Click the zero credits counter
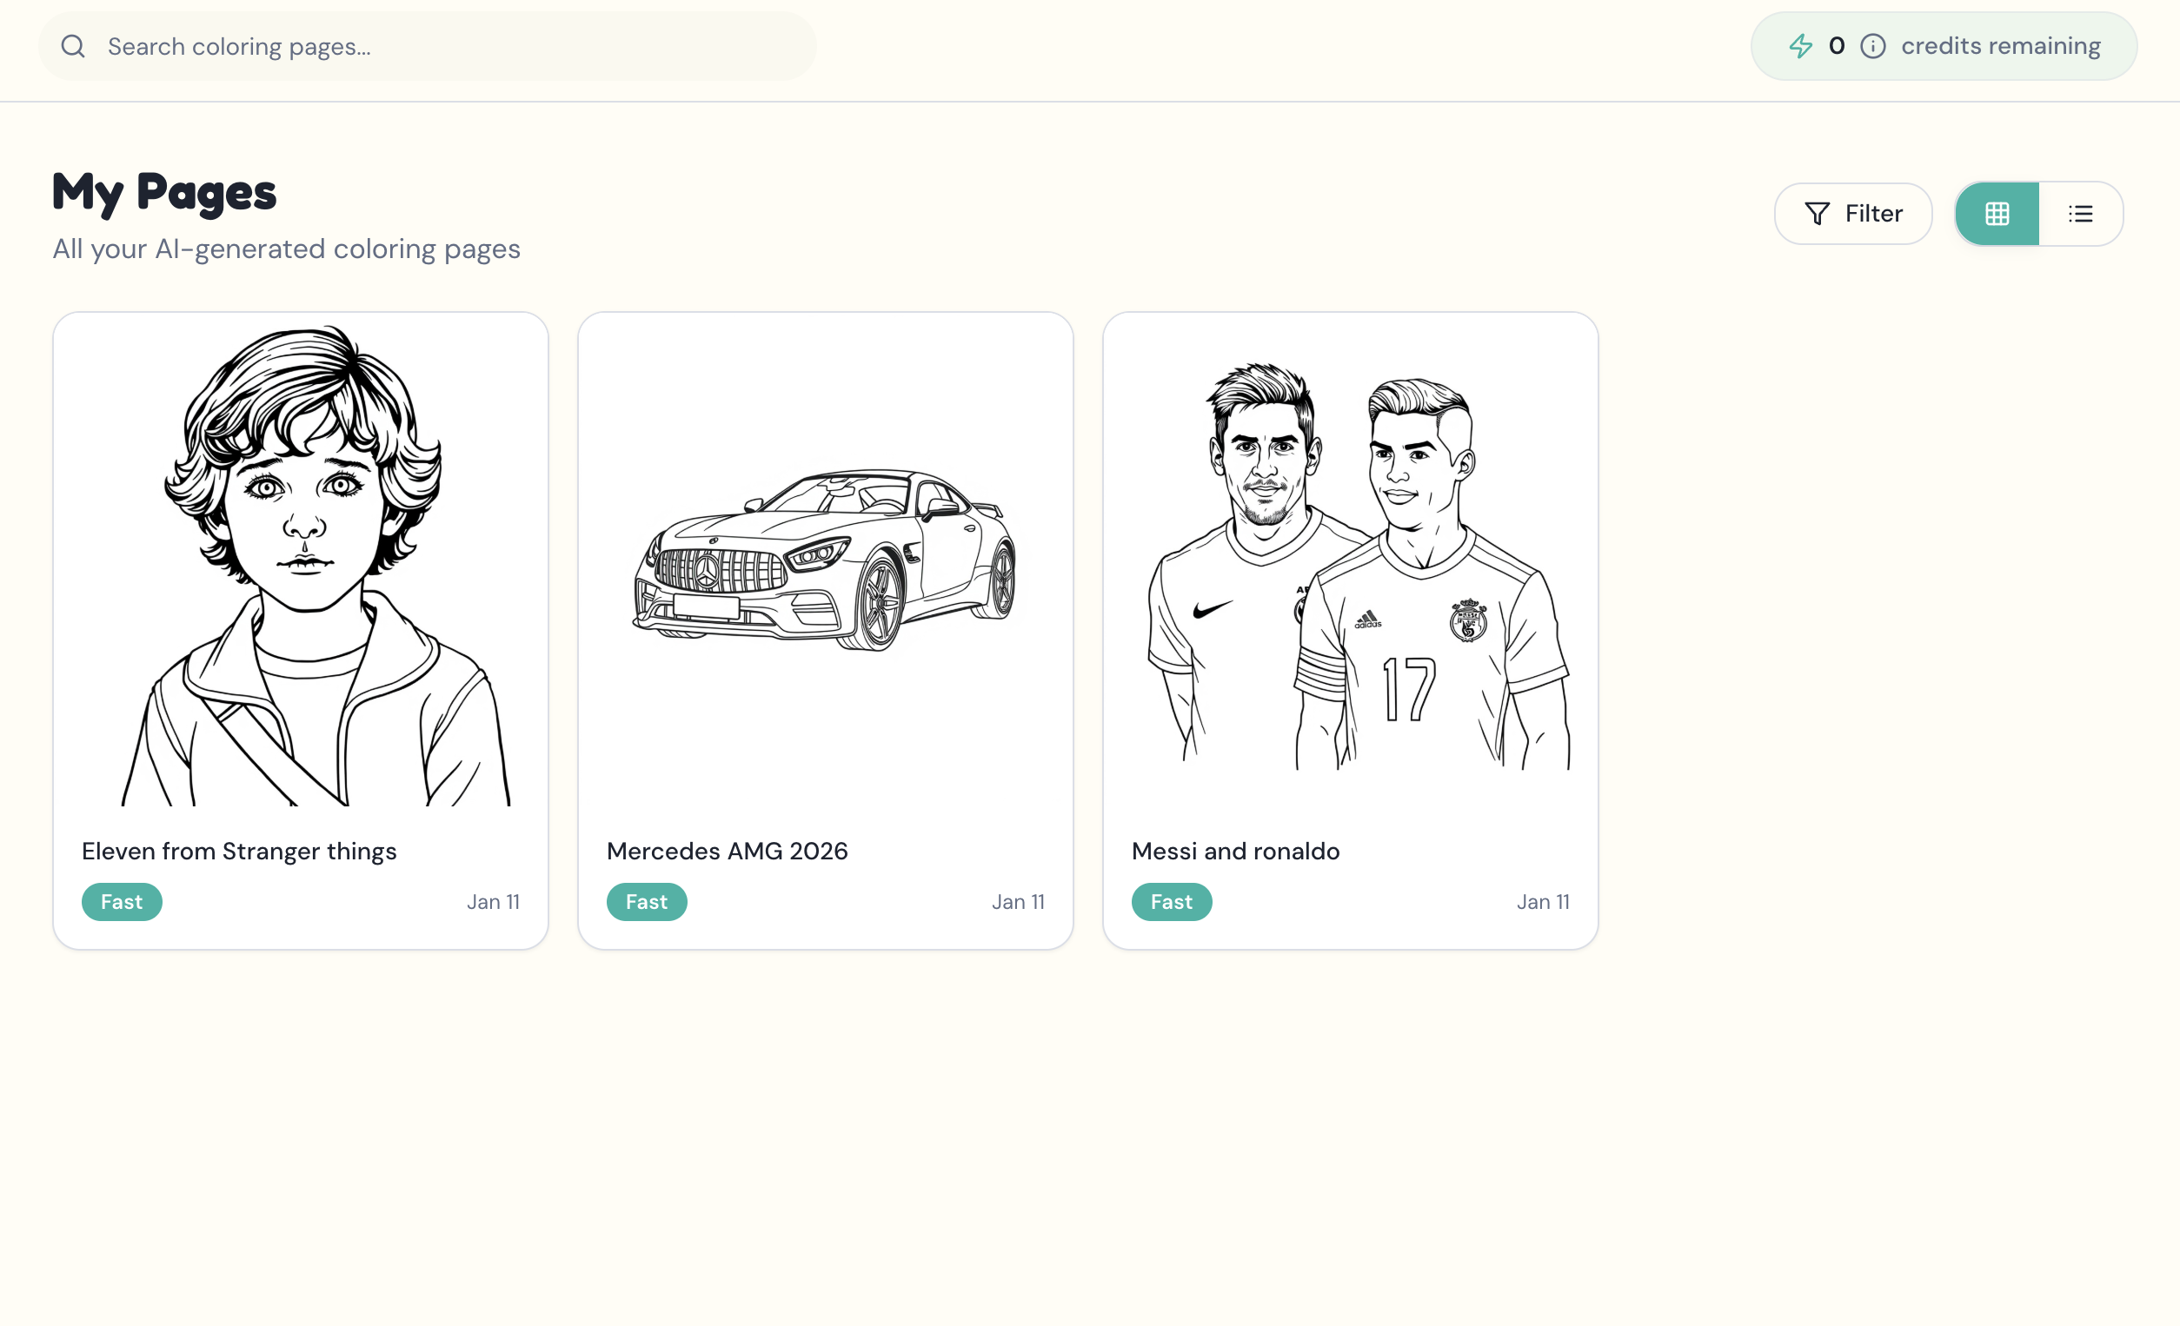2180x1326 pixels. coord(1838,45)
